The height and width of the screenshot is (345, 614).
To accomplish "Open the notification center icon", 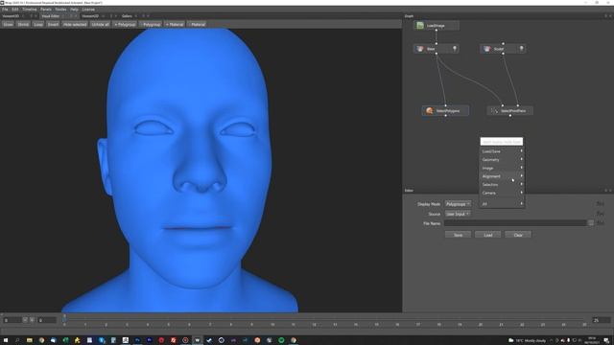I will pyautogui.click(x=606, y=340).
